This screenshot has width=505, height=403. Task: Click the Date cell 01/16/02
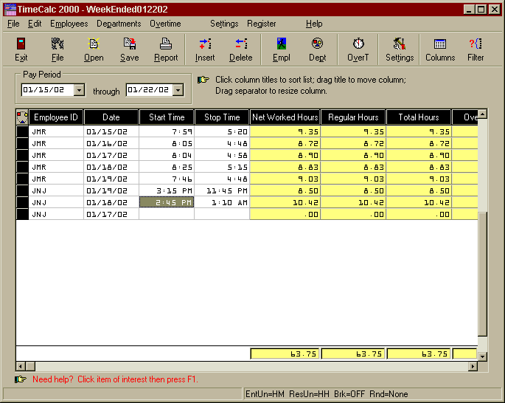point(111,143)
